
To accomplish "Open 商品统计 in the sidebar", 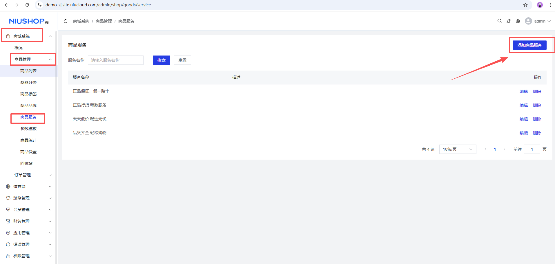I will point(28,140).
